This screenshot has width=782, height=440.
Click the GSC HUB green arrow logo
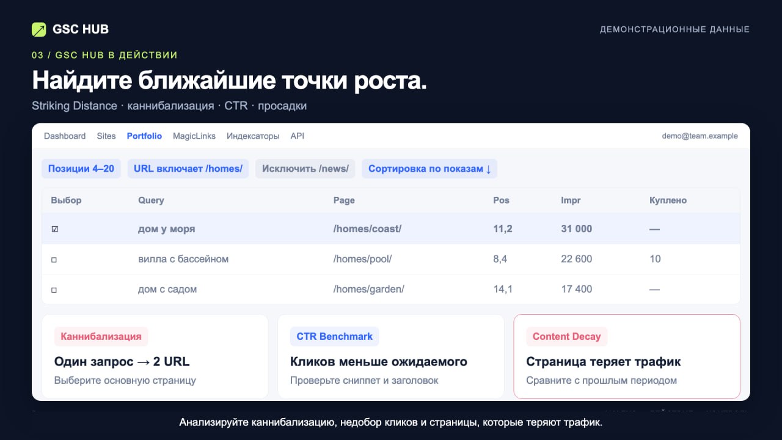(x=39, y=29)
